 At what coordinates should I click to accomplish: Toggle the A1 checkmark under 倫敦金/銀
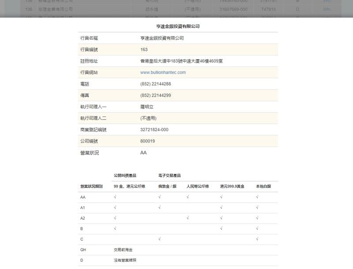pyautogui.click(x=159, y=207)
